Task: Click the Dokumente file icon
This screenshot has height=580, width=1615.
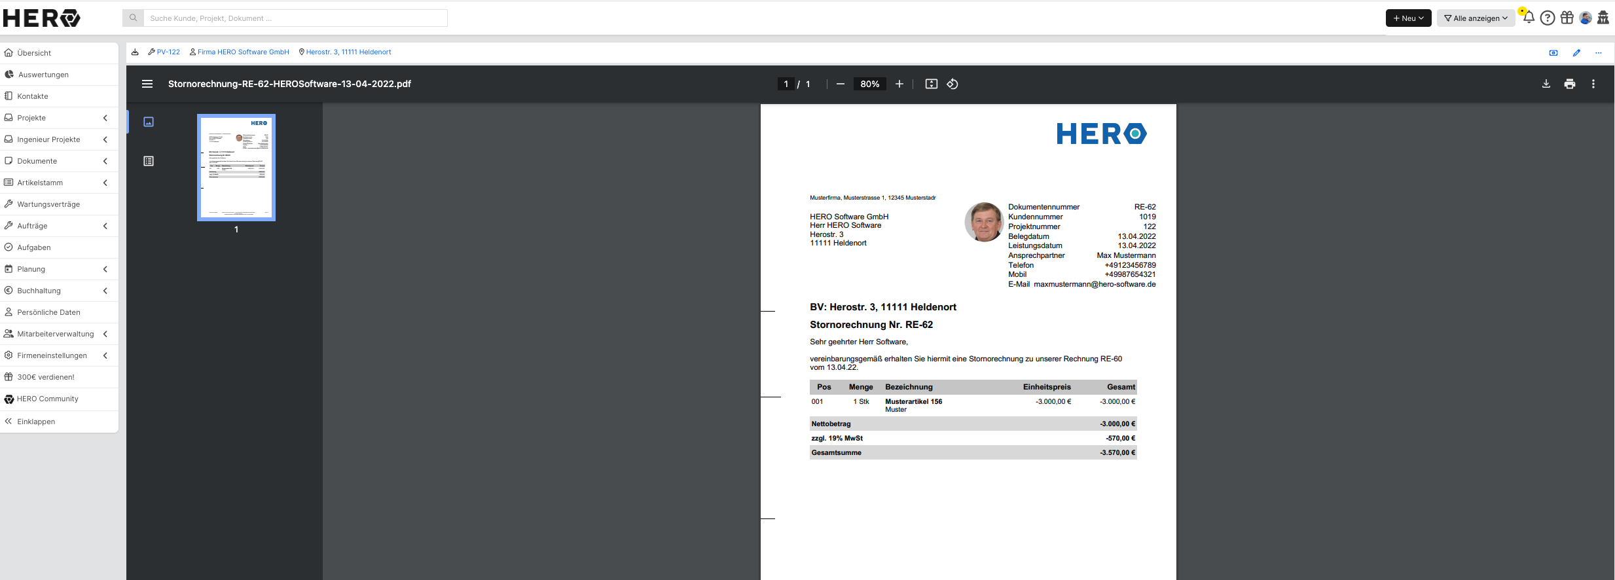Action: [9, 161]
